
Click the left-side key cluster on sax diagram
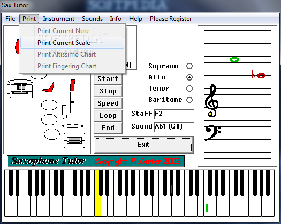click(x=20, y=91)
